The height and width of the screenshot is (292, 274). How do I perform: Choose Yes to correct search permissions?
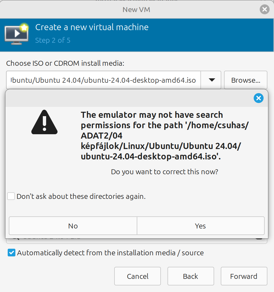[200, 226]
